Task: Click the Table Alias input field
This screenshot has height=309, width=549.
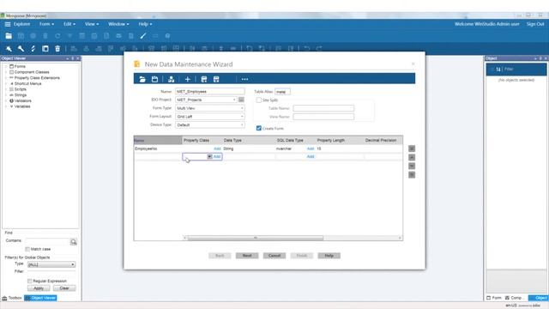Action: click(x=282, y=92)
